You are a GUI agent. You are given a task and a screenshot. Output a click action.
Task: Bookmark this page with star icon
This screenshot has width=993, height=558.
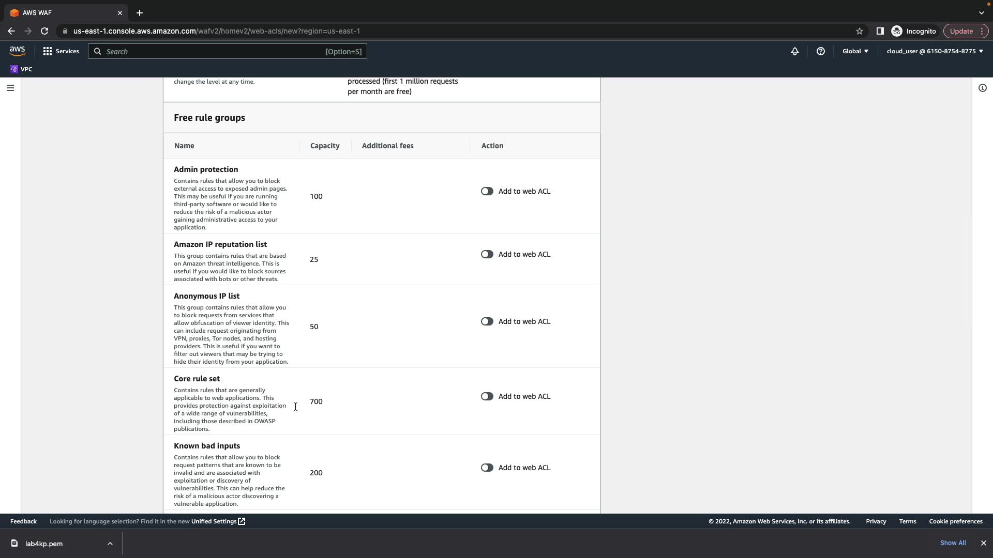[x=859, y=31]
